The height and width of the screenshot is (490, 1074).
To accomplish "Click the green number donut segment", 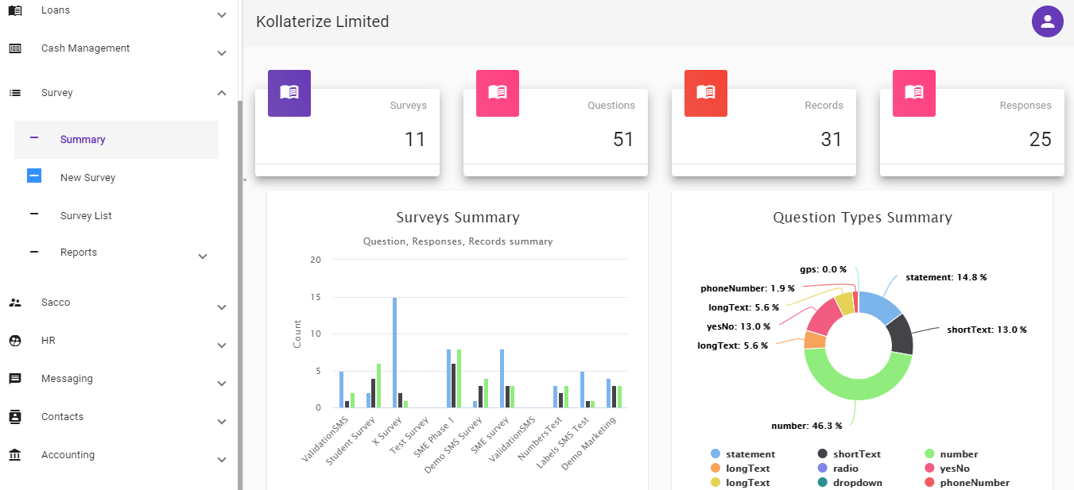I will 859,388.
